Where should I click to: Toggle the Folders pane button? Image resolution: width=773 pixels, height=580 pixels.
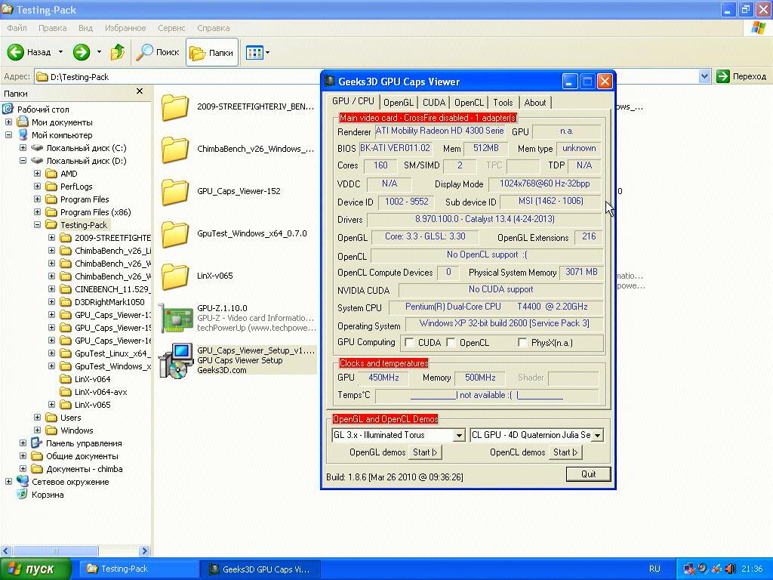coord(211,52)
